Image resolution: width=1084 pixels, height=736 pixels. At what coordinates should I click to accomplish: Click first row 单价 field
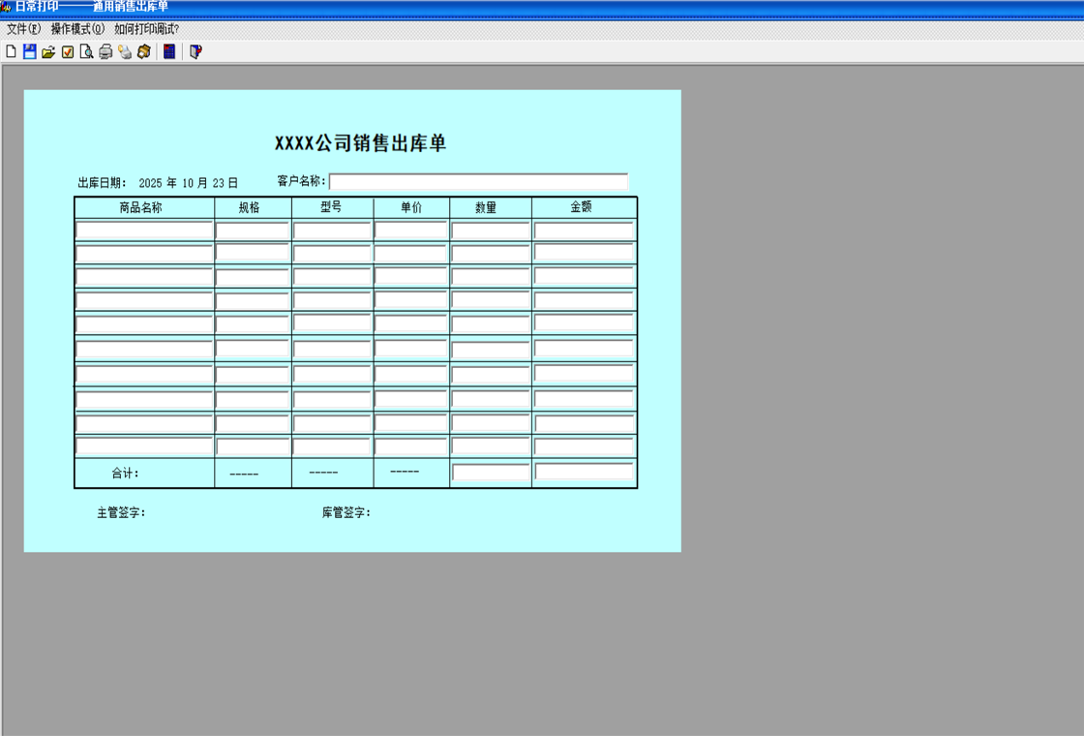410,230
